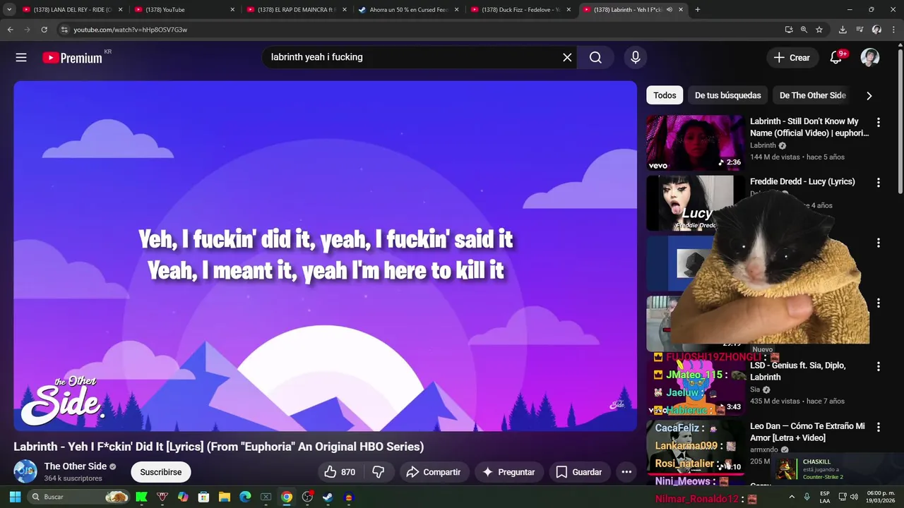Open more video actions ellipsis
This screenshot has width=904, height=508.
point(626,472)
